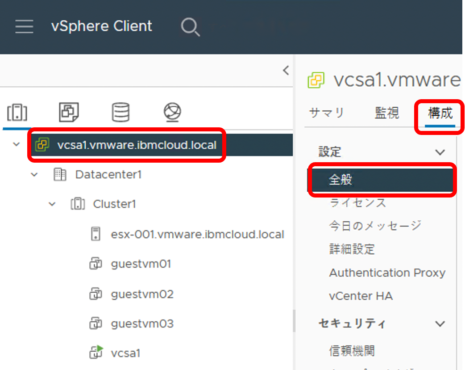Open Authentication Proxy settings
The height and width of the screenshot is (370, 465).
pyautogui.click(x=387, y=273)
